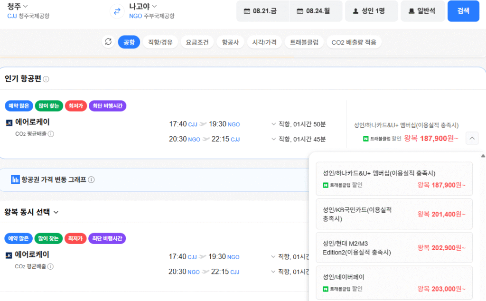Image resolution: width=486 pixels, height=301 pixels.
Task: Select the 트래블클럽 filter tab
Action: coord(304,42)
